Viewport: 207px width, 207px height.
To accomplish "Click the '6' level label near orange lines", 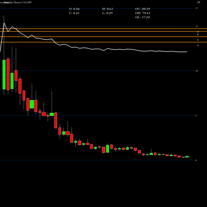I will [x=198, y=40].
